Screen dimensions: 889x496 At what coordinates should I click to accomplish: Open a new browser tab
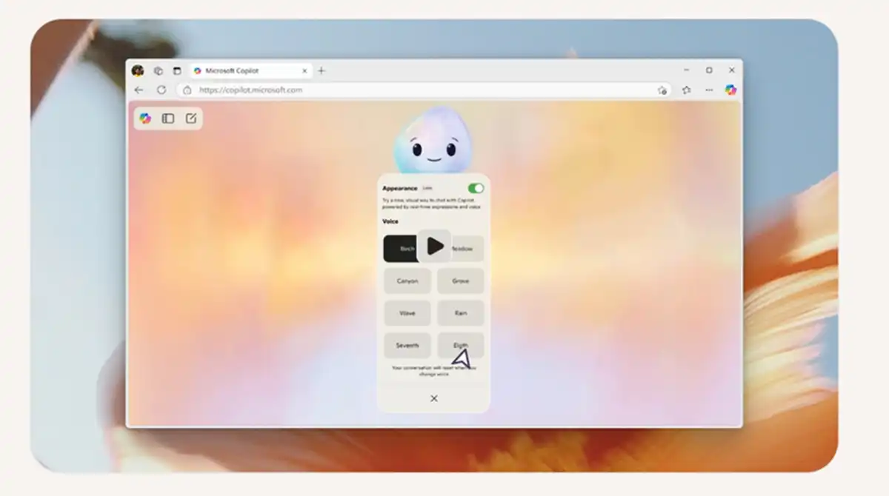pos(322,71)
